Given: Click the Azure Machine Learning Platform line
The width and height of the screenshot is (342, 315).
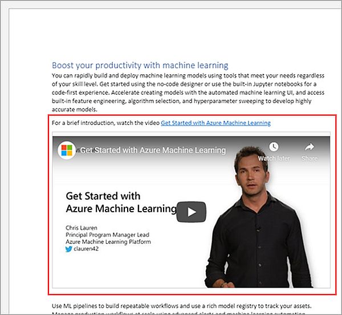Looking at the screenshot, I should tap(108, 241).
